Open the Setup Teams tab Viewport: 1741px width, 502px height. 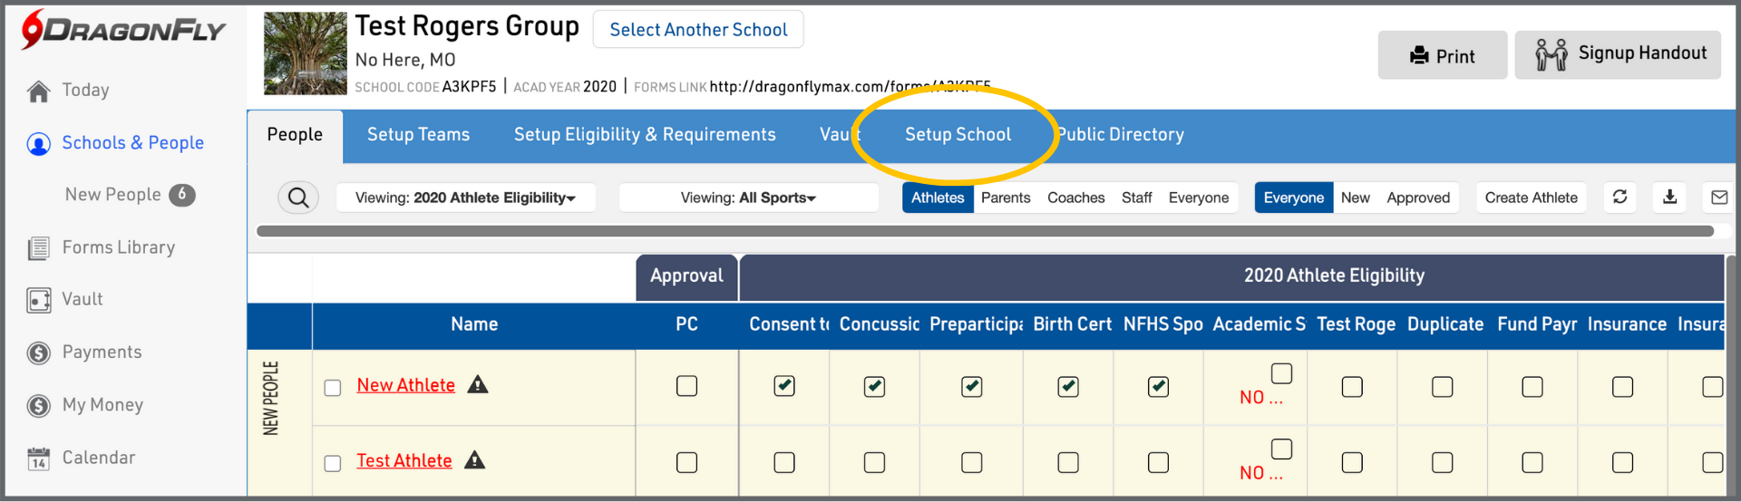(418, 135)
